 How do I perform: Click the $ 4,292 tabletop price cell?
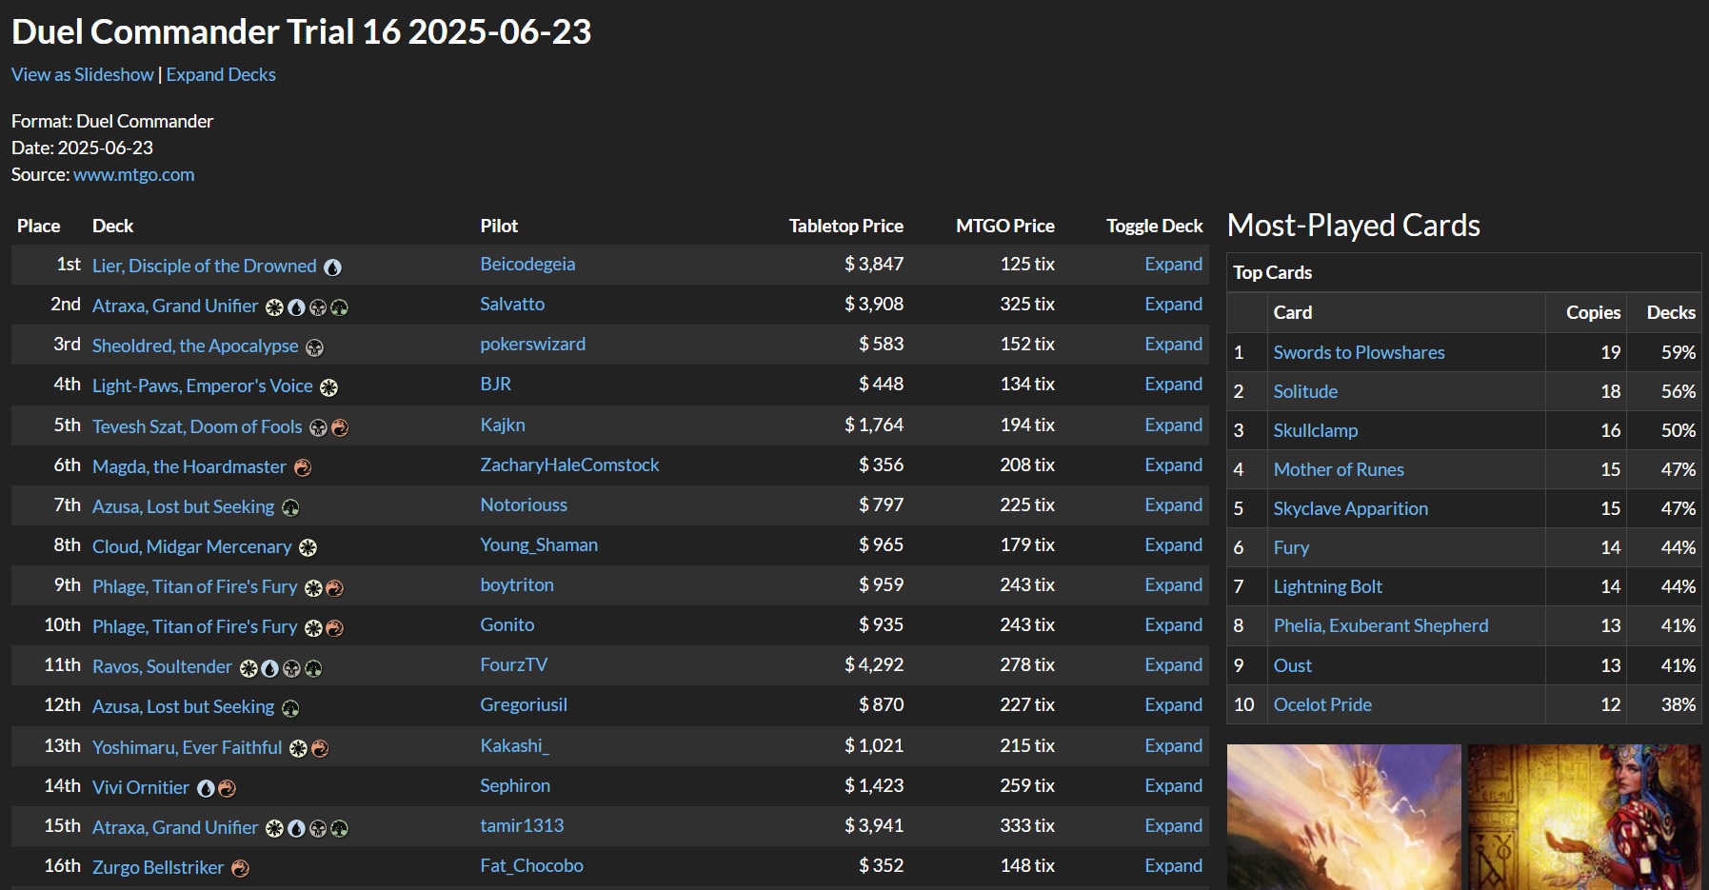pos(874,664)
